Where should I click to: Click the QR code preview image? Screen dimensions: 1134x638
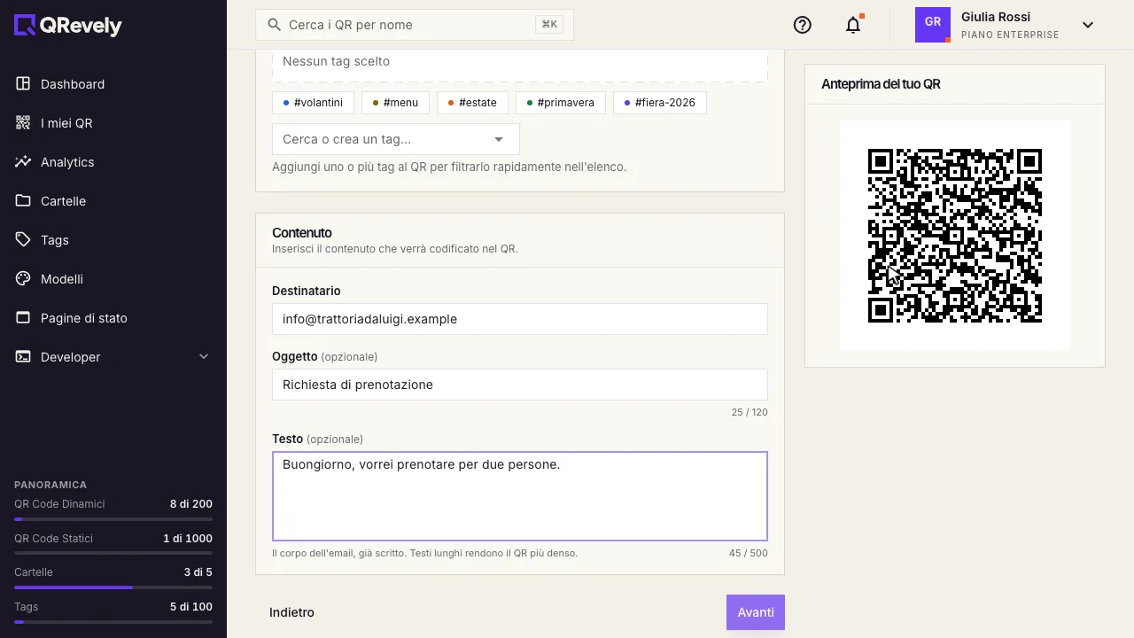[955, 236]
